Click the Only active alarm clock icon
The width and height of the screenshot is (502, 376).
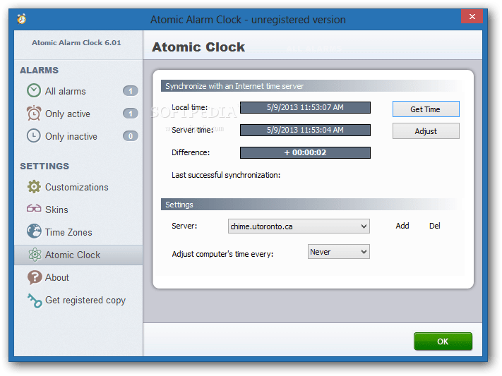tap(34, 114)
